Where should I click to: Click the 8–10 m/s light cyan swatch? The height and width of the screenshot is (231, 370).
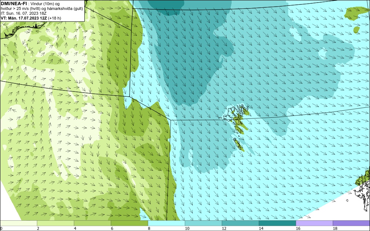166,223
